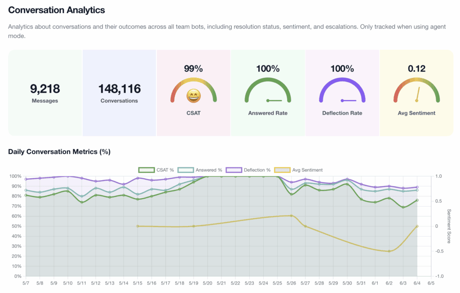Select the 148,116 Conversations stat card
The width and height of the screenshot is (460, 293).
tap(119, 93)
